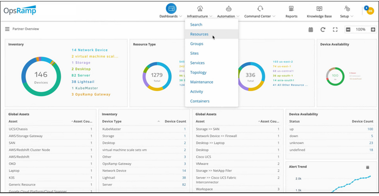Viewport: 379px width, 196px height.
Task: Click the 103 us-east-2 legend entry
Action: [x=283, y=62]
